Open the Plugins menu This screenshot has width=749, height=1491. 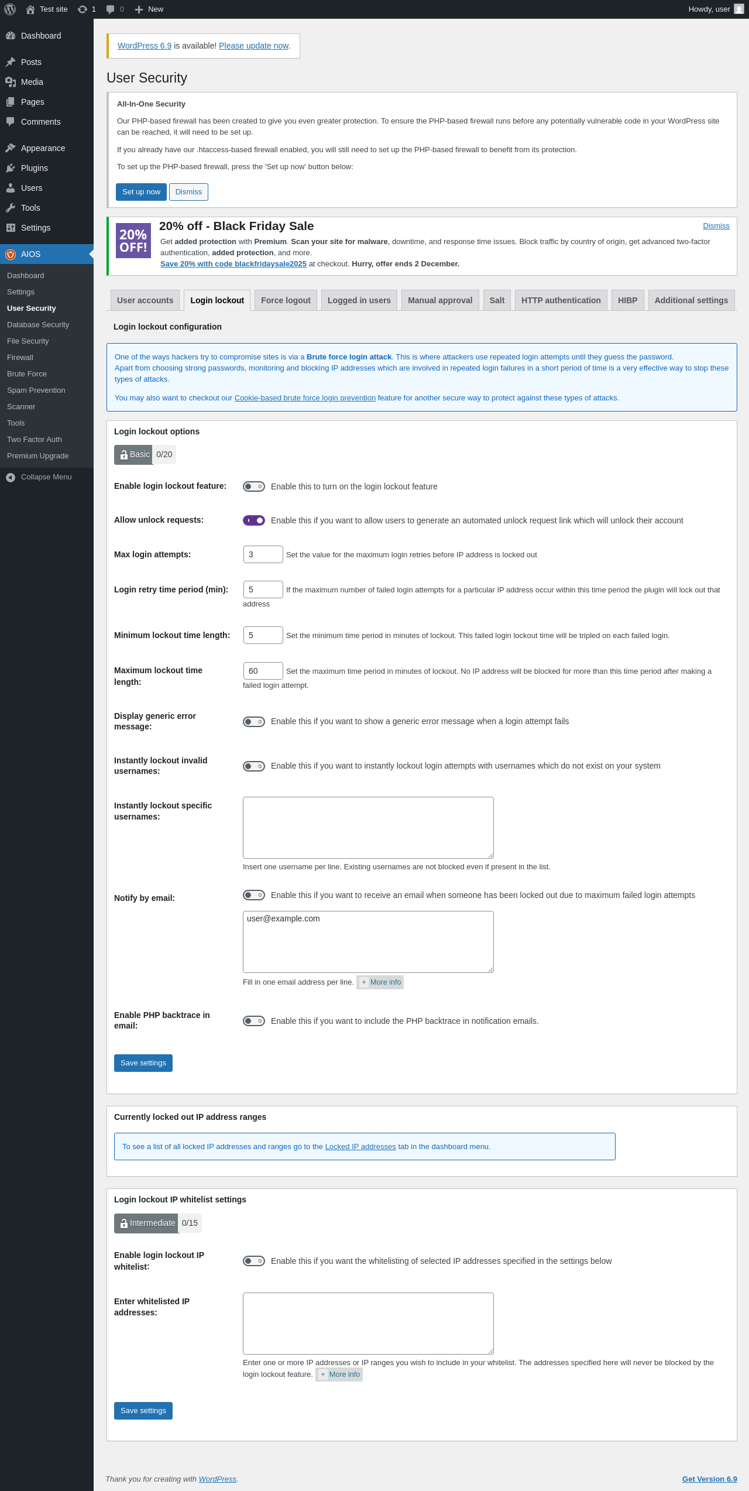34,168
